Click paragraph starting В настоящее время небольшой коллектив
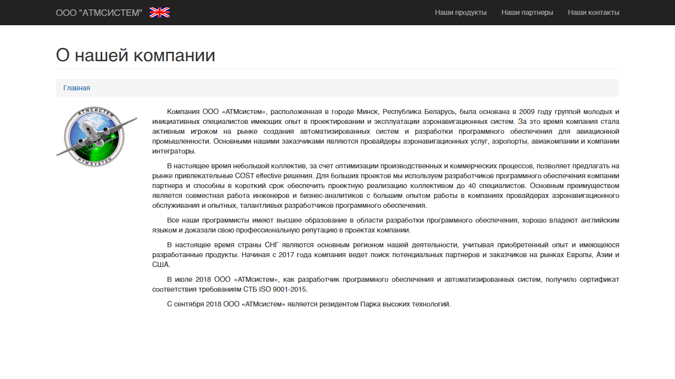The image size is (675, 379). [x=385, y=186]
